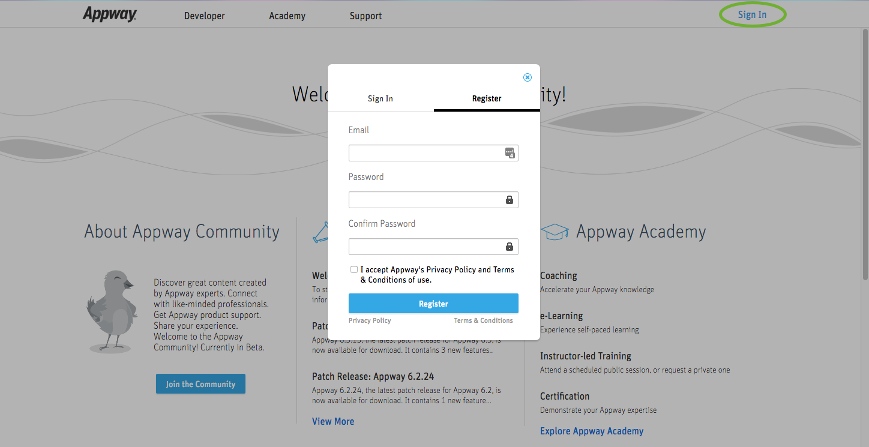Focus the Password input field

pyautogui.click(x=433, y=200)
